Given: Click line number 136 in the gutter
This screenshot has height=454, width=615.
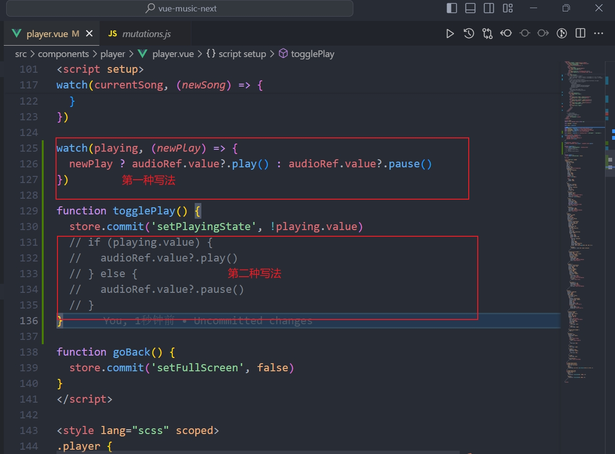Looking at the screenshot, I should 28,320.
